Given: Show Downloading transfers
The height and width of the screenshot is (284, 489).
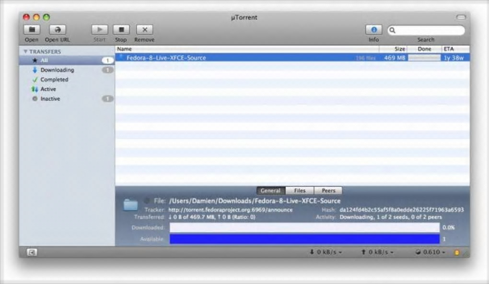Looking at the screenshot, I should (67, 70).
